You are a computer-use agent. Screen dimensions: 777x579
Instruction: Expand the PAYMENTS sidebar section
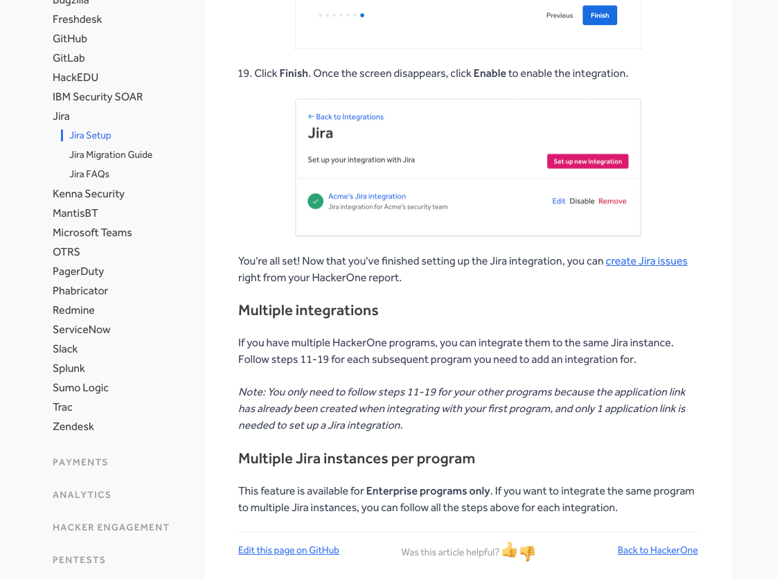coord(80,462)
